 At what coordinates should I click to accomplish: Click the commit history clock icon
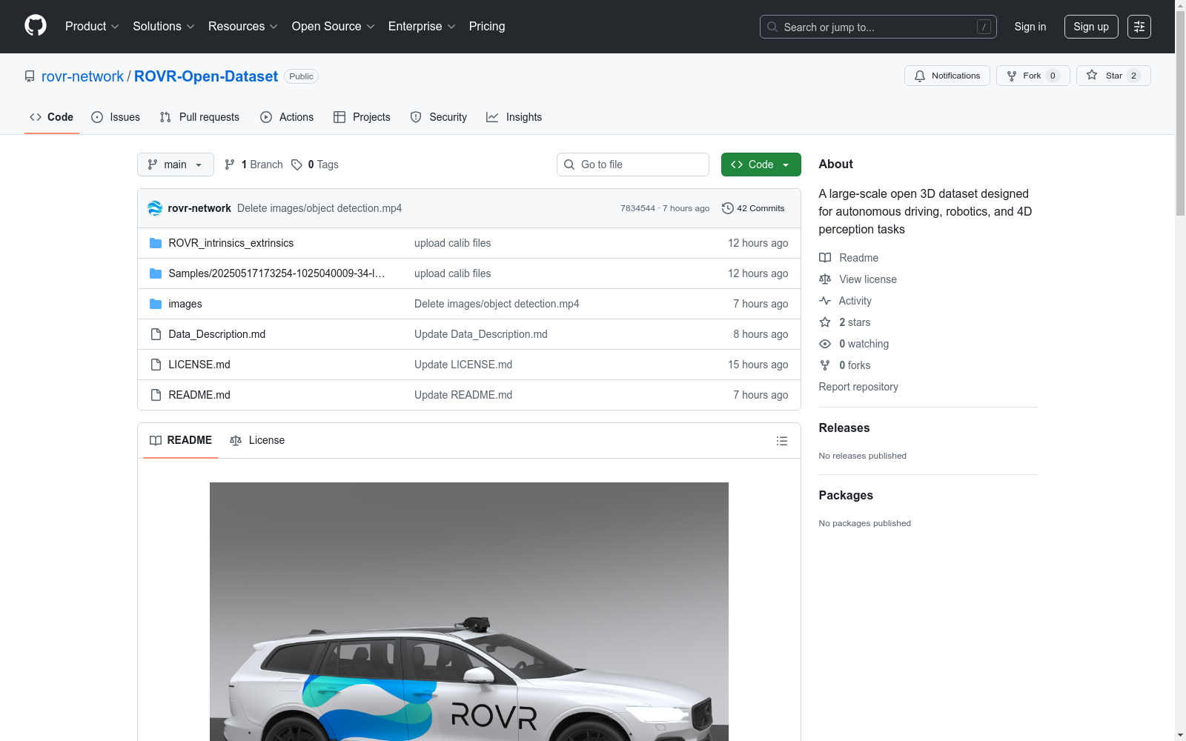click(728, 208)
